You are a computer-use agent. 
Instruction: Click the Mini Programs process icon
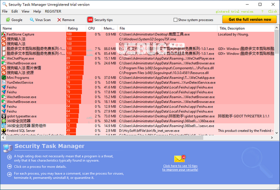click(4, 77)
